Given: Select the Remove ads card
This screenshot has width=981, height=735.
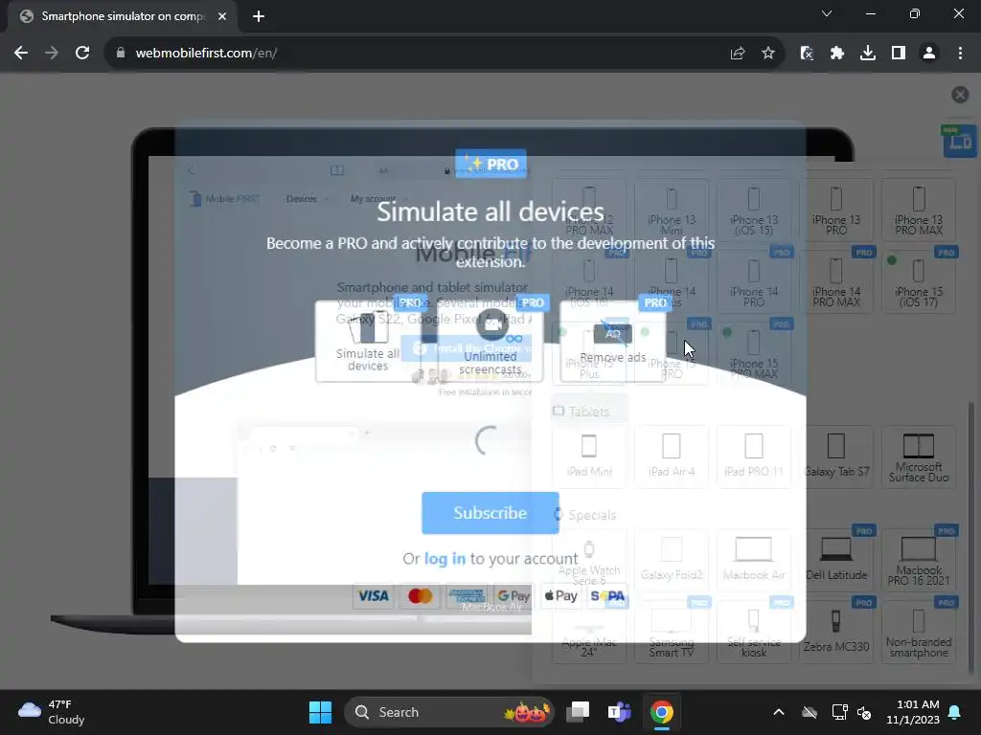Looking at the screenshot, I should 612,342.
